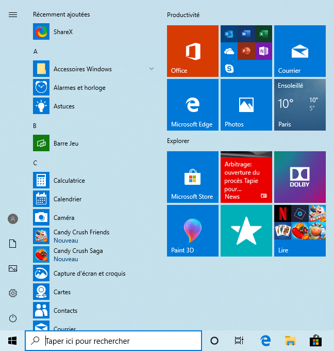This screenshot has height=351, width=334.
Task: Open Outlook in the Office apps tile
Action: [x=229, y=34]
